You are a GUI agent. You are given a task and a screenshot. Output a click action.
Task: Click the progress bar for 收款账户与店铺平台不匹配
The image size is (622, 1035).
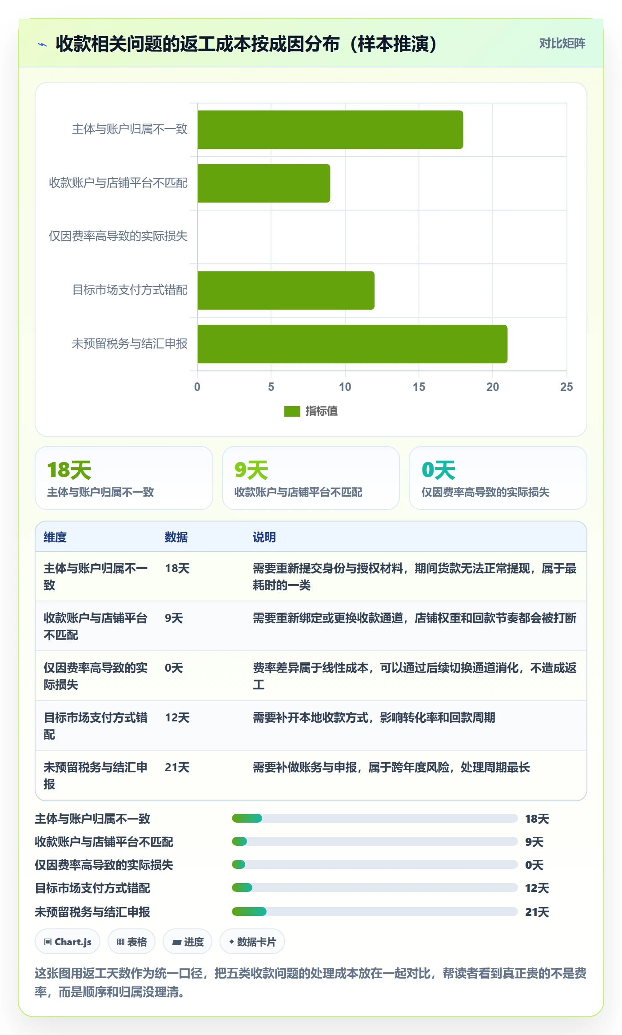tap(375, 841)
